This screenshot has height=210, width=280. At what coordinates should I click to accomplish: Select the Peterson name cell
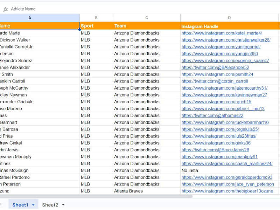pos(40,184)
